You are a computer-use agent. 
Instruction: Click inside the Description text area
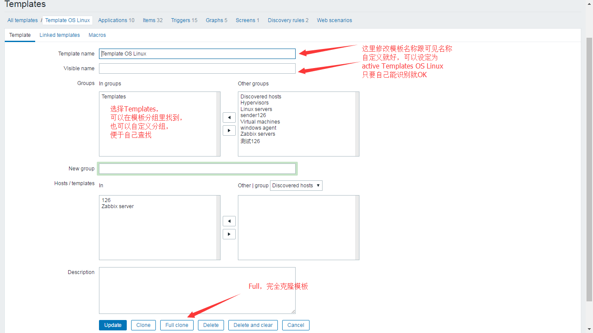pos(197,291)
